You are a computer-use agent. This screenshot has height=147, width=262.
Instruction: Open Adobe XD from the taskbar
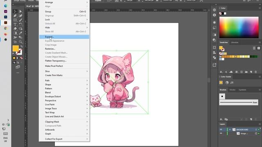pyautogui.click(x=5, y=11)
